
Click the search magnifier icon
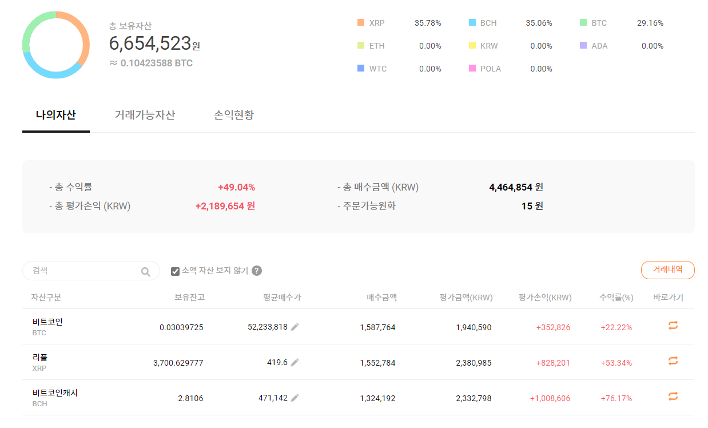146,272
